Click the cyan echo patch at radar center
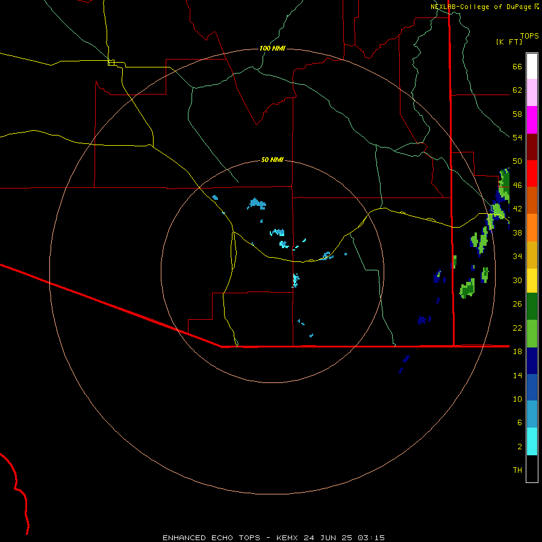The height and width of the screenshot is (542, 542). click(295, 280)
